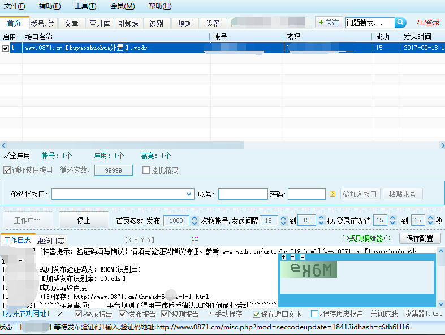The width and height of the screenshot is (445, 335).
Task: Click the captcha panel minus zoom icon
Action: click(293, 257)
